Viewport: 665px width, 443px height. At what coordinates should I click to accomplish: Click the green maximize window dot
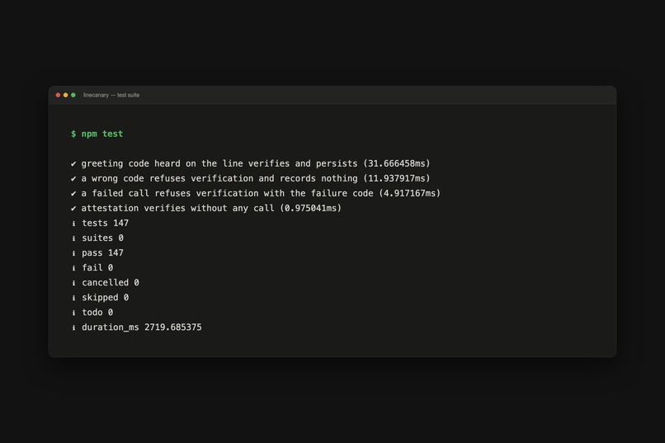coord(73,95)
